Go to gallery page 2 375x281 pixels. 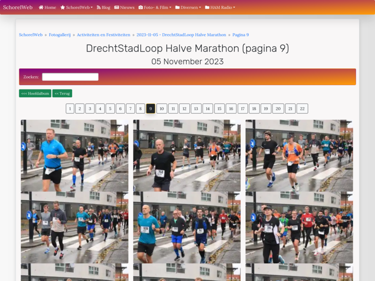pos(80,109)
